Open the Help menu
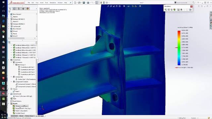212x119 pixels. tap(66, 3)
